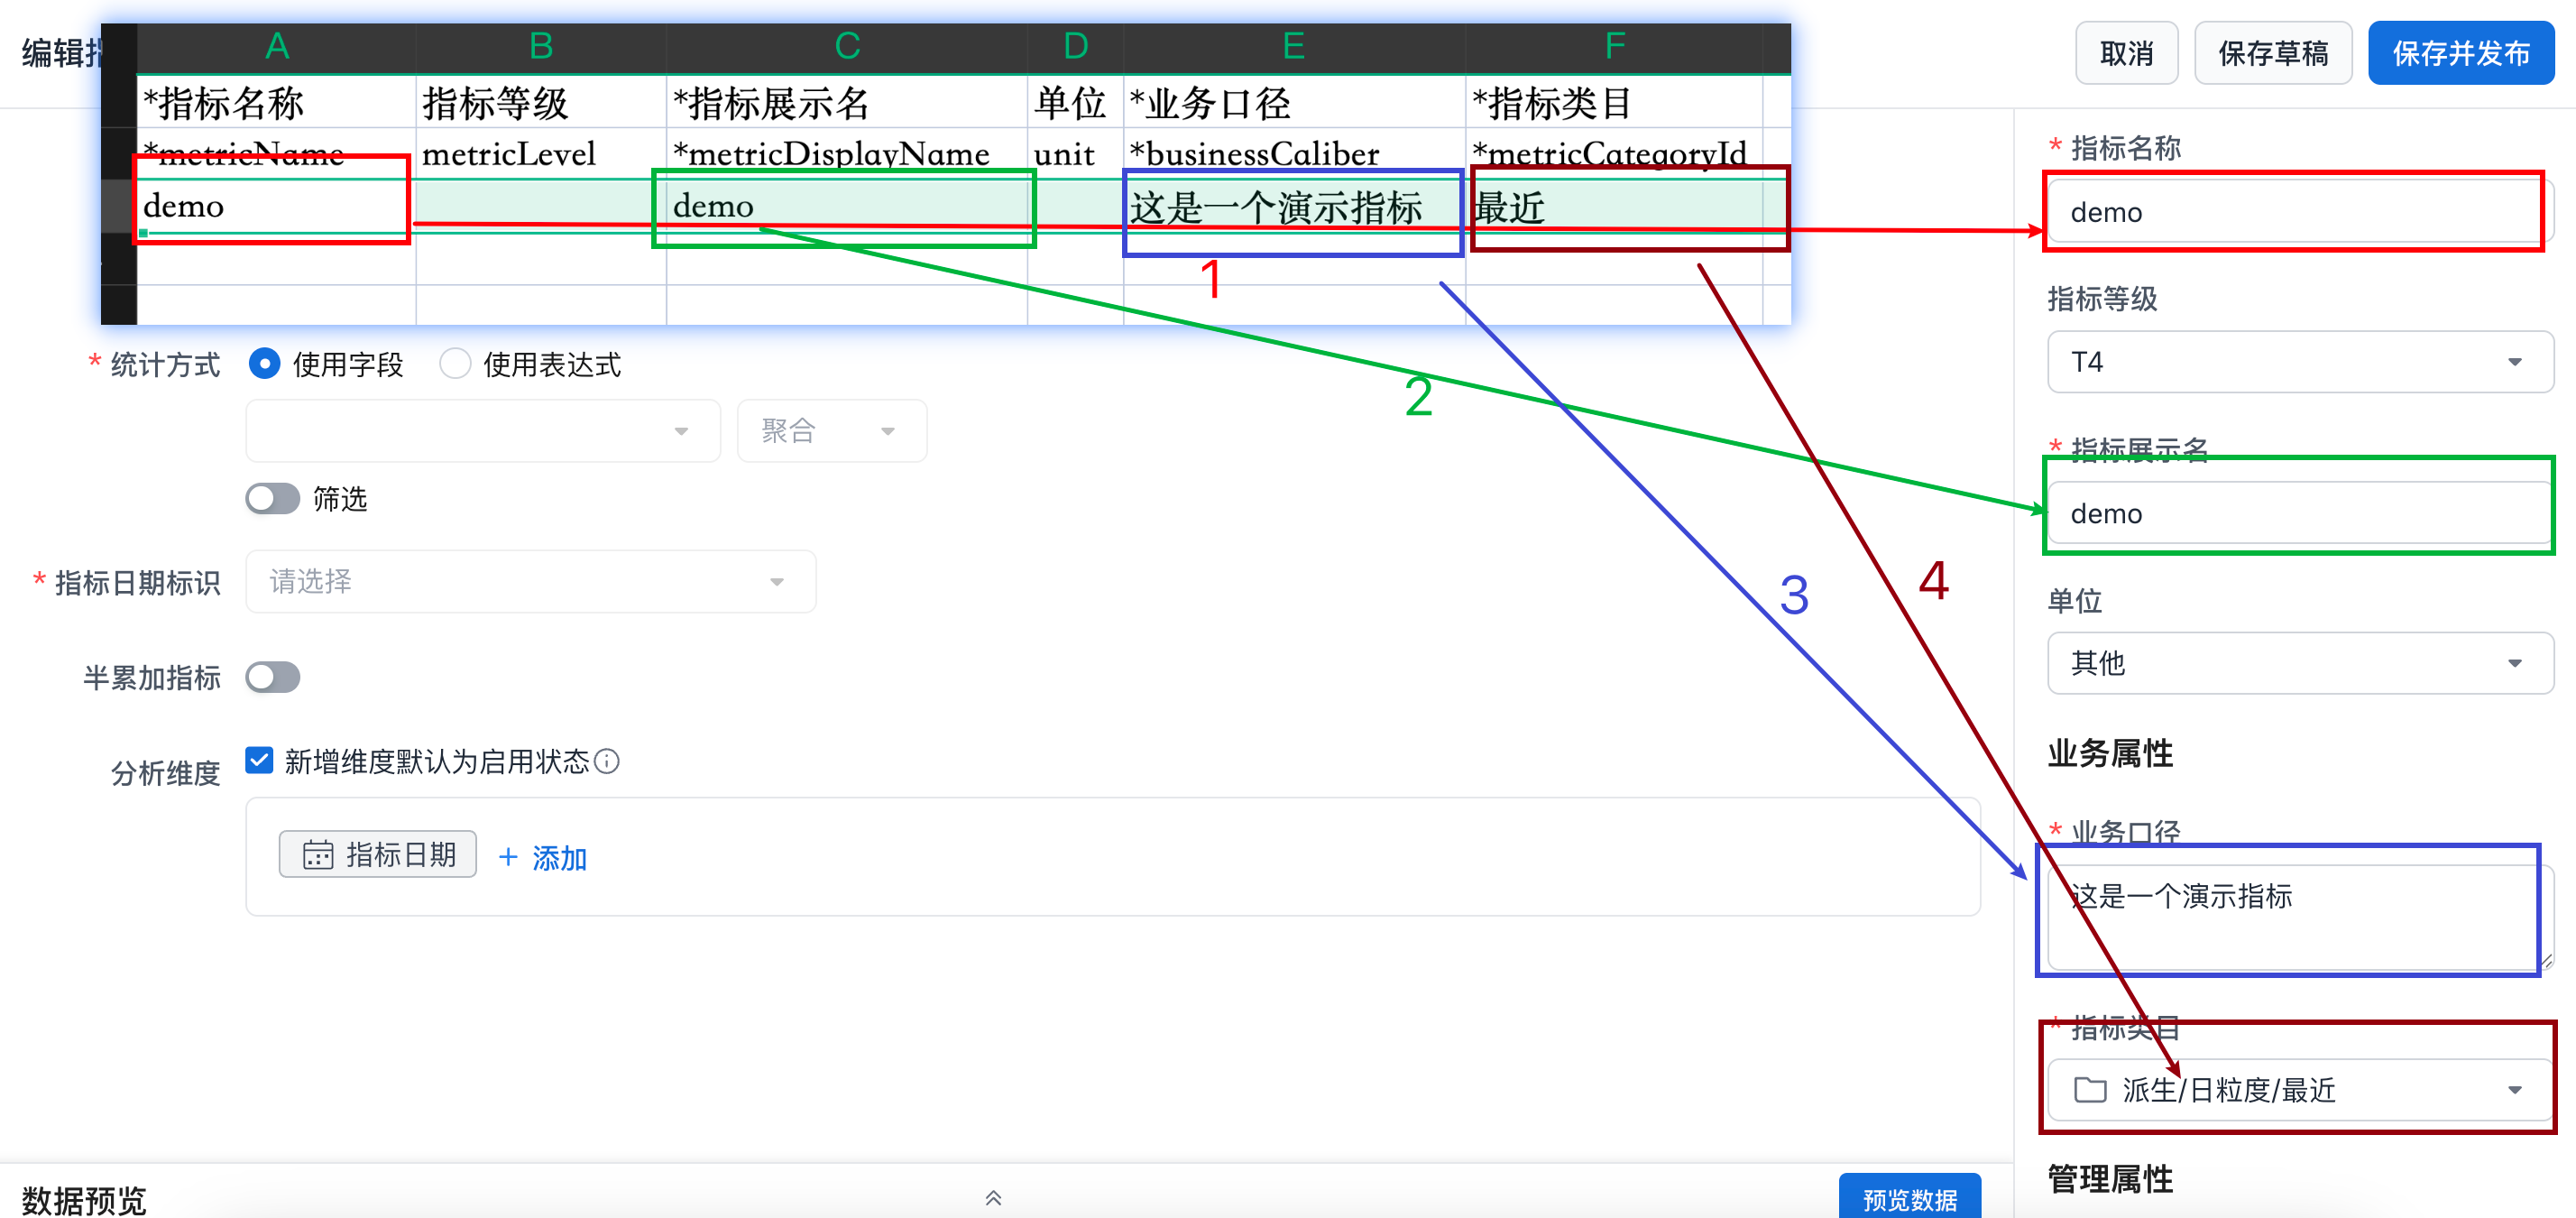This screenshot has height=1218, width=2576.
Task: Enable the 半累加指标 switch
Action: (273, 677)
